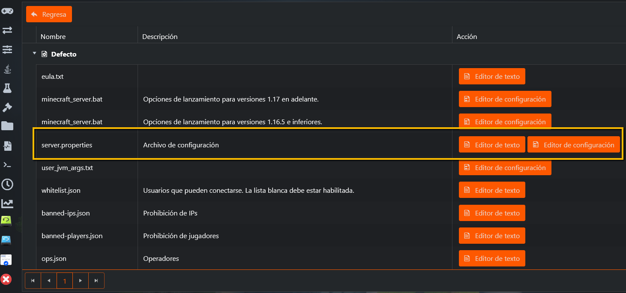Open the hammer tool sidebar icon
Screen dimensions: 626x293
tap(7, 107)
